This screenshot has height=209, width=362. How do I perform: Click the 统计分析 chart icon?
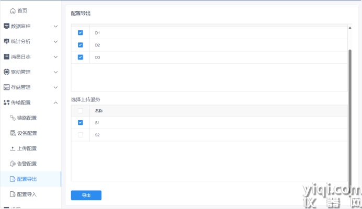[x=6, y=41]
